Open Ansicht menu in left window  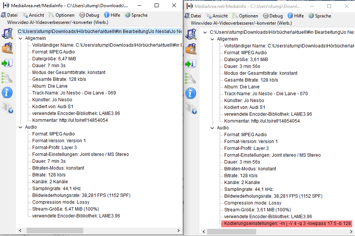tap(33, 15)
